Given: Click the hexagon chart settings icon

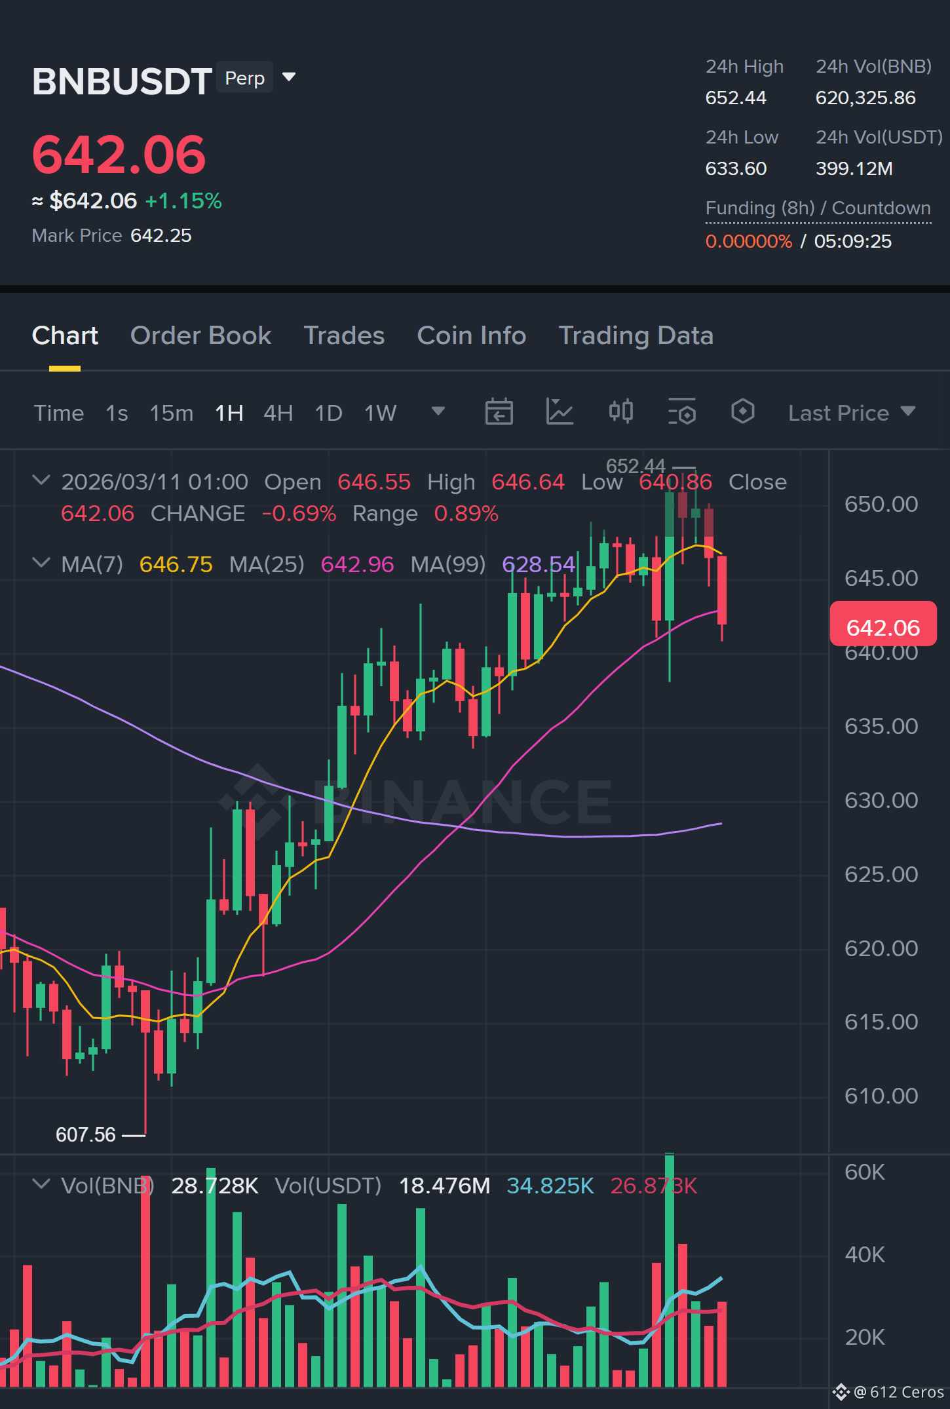Looking at the screenshot, I should point(742,412).
